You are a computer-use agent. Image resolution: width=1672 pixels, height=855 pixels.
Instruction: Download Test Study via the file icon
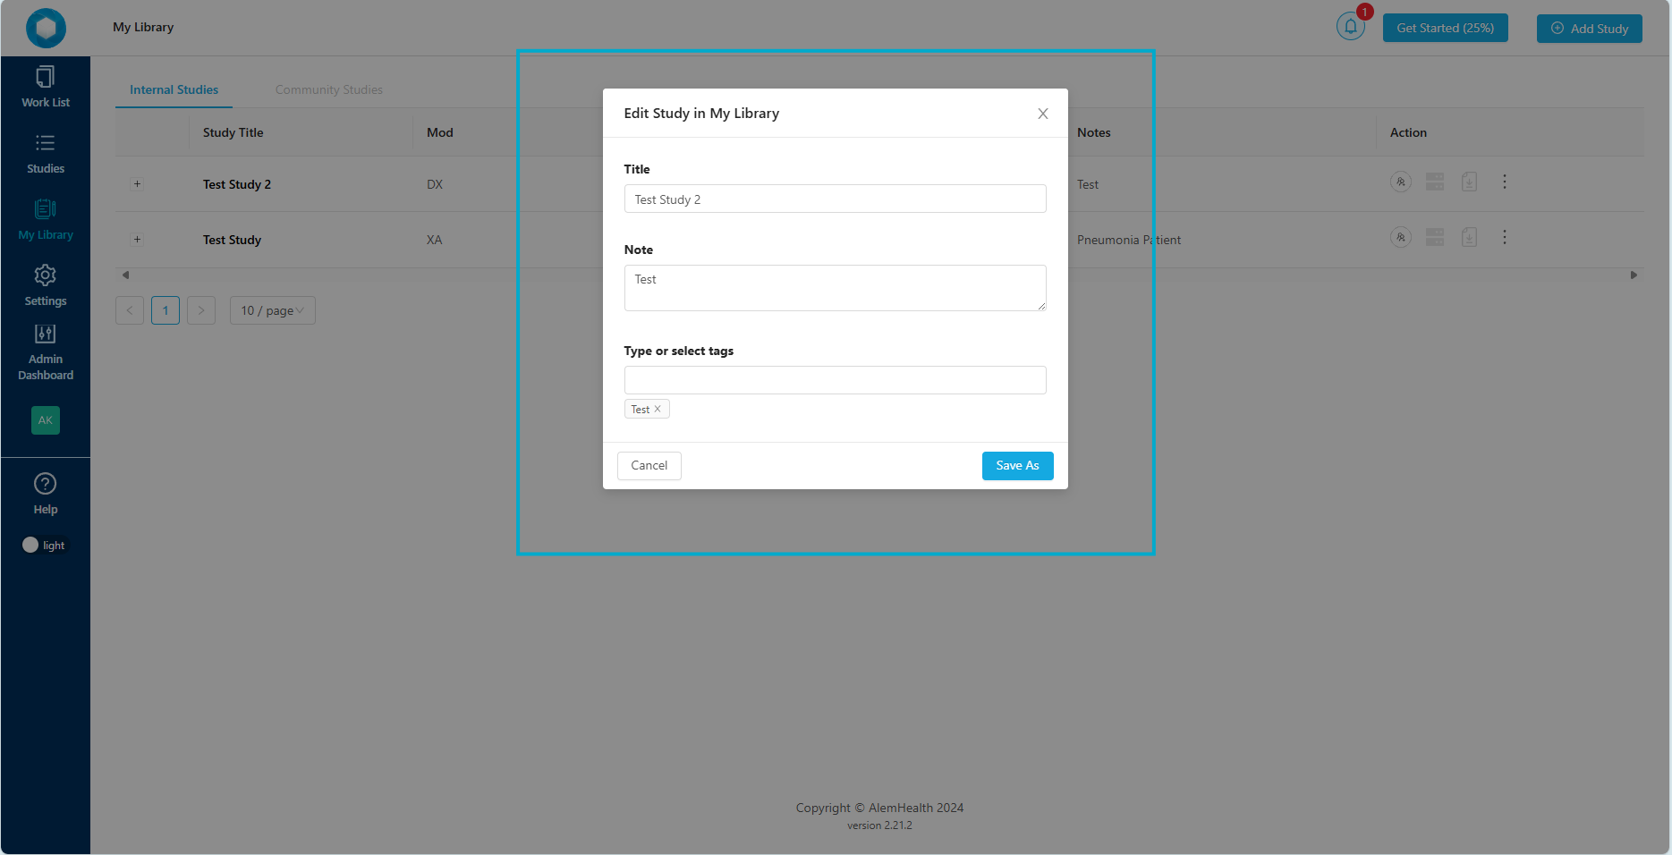point(1469,237)
